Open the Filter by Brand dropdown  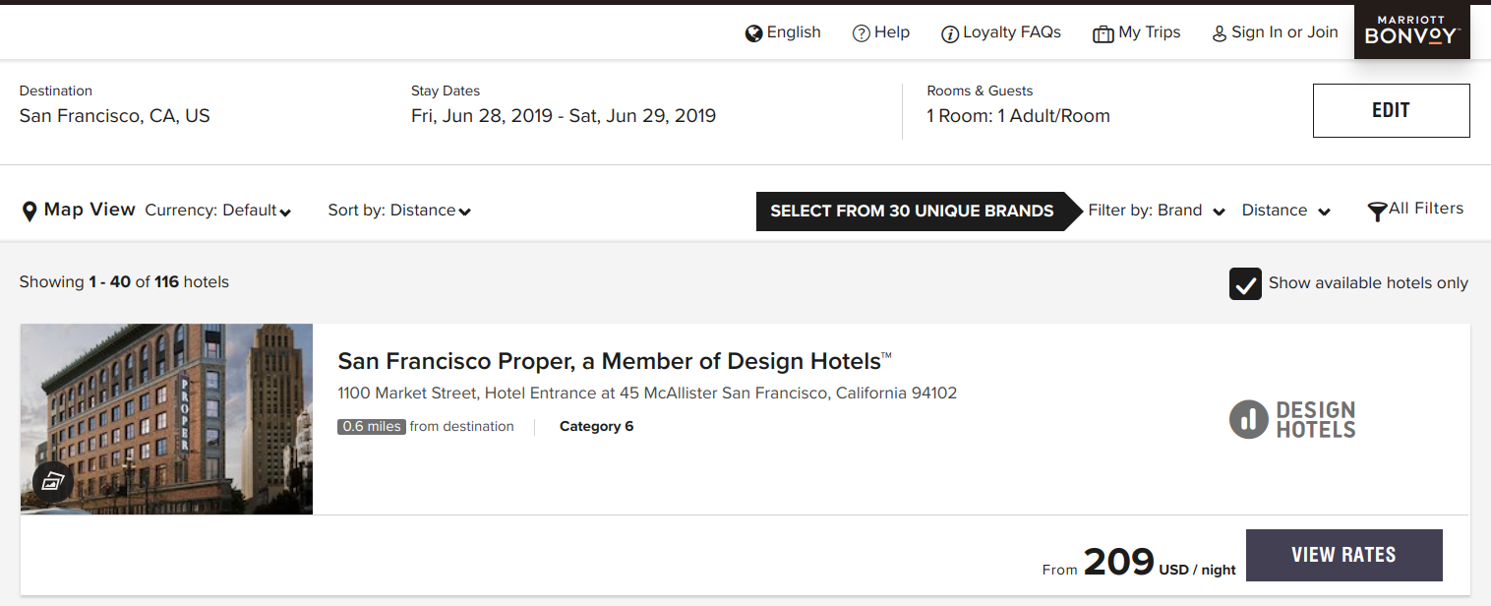(x=1157, y=211)
